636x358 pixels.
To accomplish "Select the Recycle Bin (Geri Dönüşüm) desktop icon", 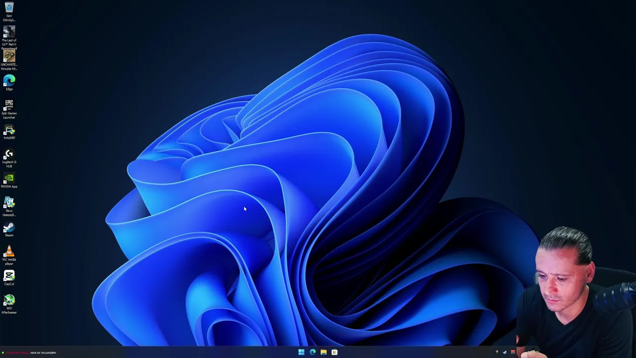I will (x=9, y=12).
